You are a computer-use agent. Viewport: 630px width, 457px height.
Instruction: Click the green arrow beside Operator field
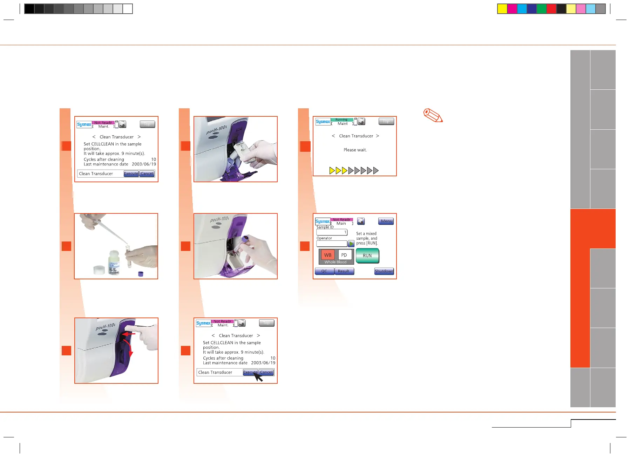click(351, 243)
